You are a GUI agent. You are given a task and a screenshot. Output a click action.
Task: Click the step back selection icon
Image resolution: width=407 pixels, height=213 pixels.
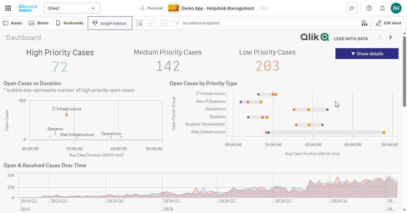(x=152, y=23)
